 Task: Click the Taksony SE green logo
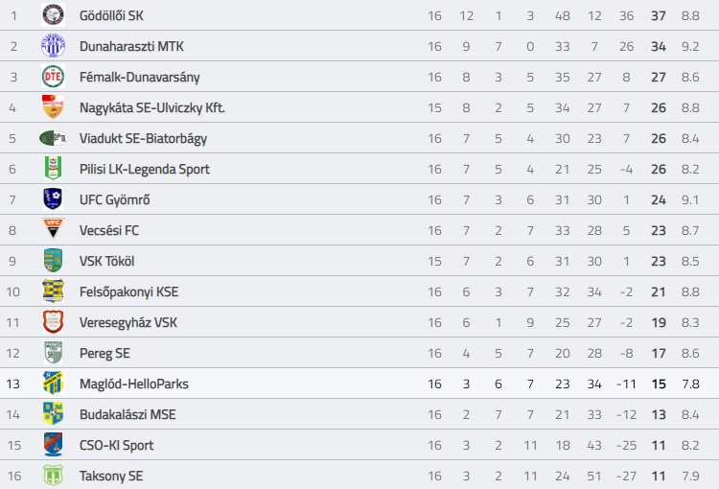[x=53, y=476]
